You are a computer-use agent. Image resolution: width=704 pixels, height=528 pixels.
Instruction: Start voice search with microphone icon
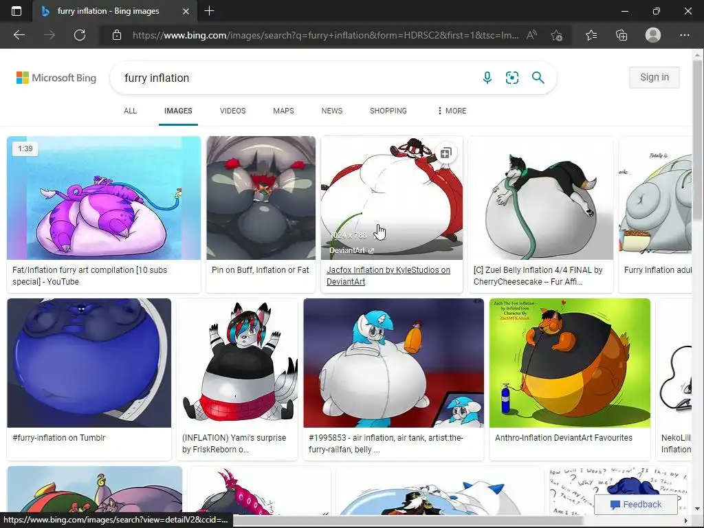[487, 78]
